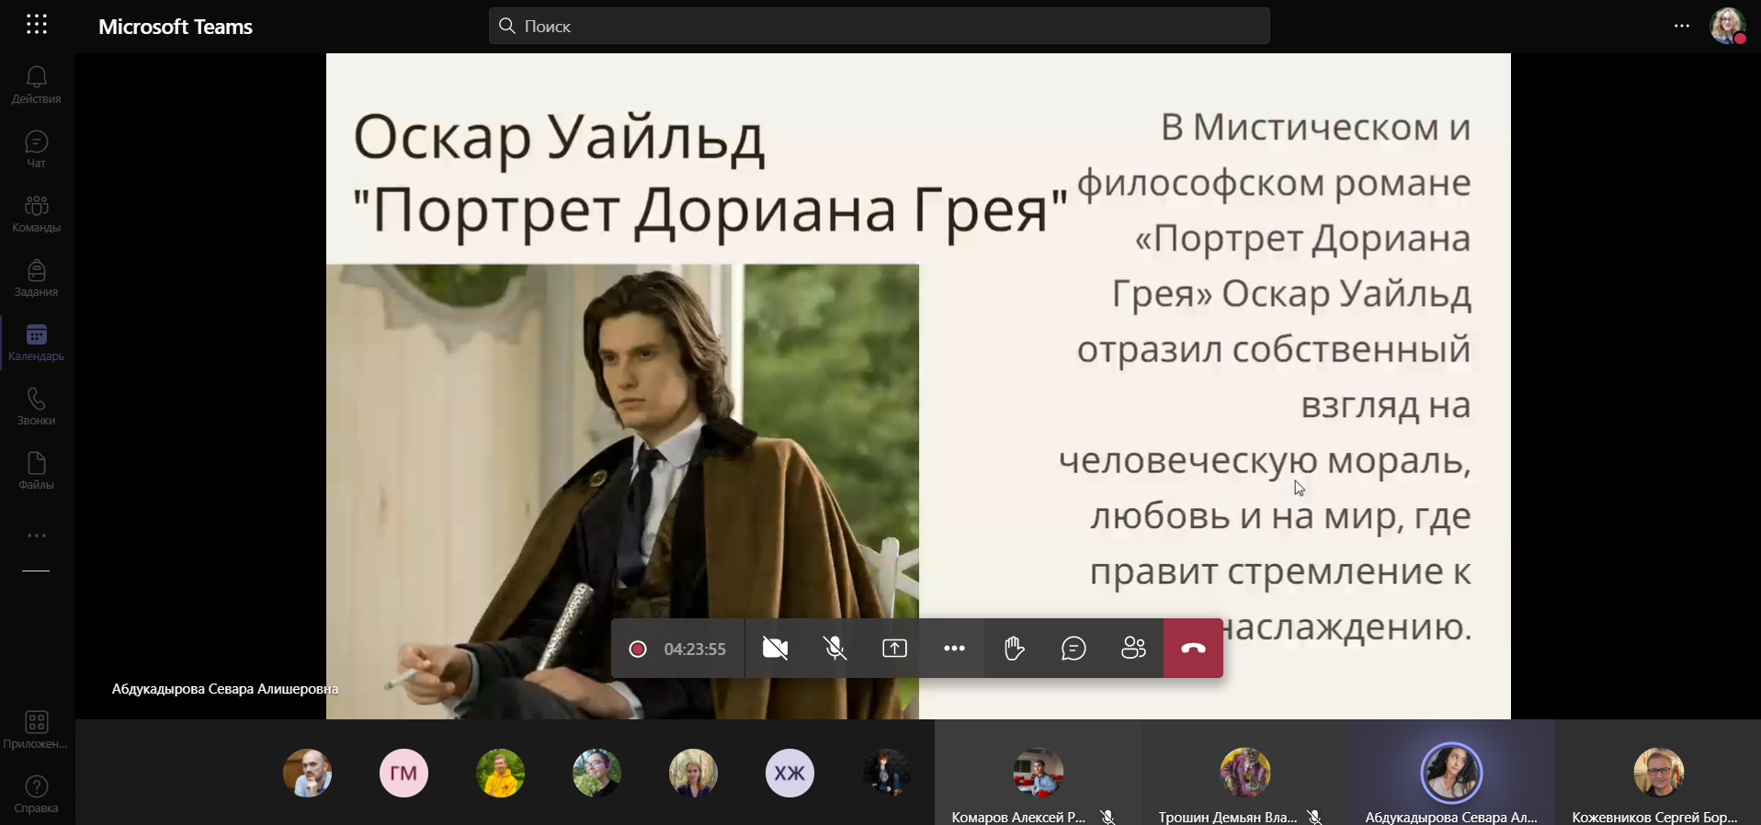Viewport: 1761px width, 825px height.
Task: Open the share content tray
Action: click(894, 649)
